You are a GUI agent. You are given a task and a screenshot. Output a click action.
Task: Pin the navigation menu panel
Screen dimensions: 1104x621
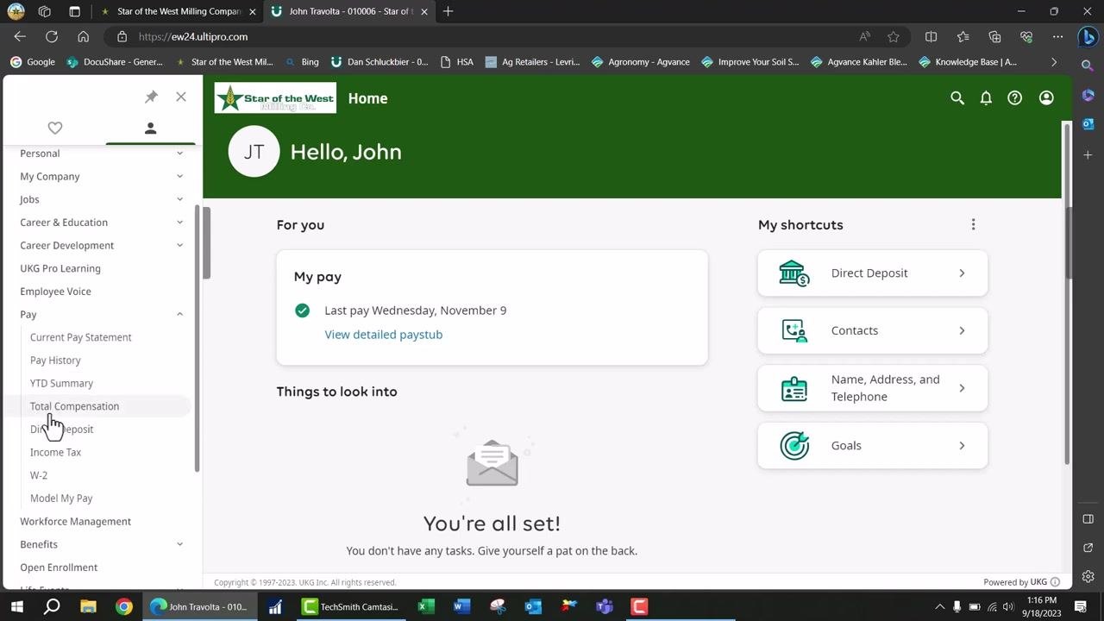[151, 97]
